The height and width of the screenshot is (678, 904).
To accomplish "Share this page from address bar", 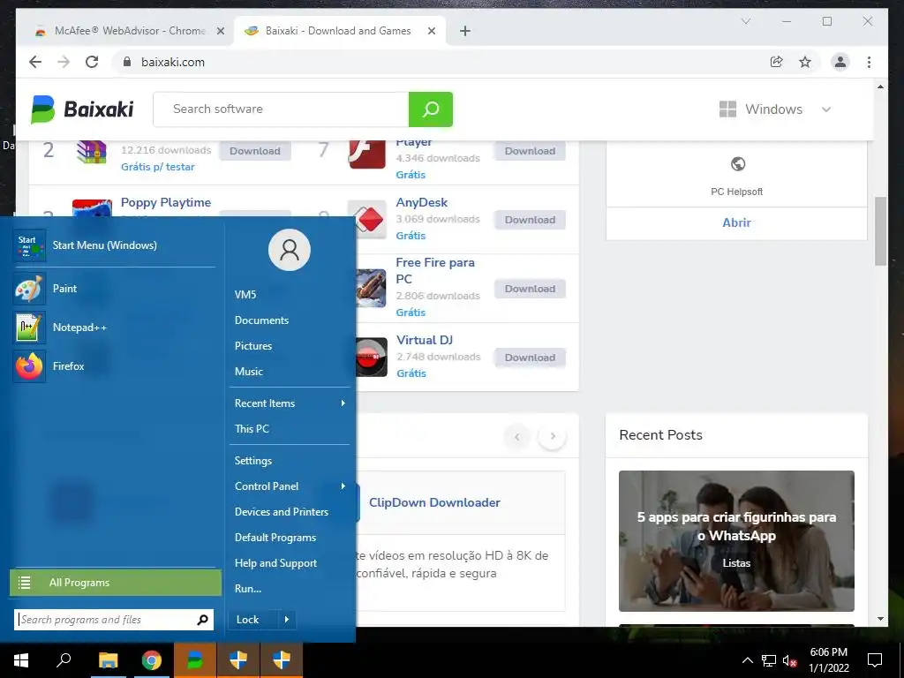I will tap(777, 62).
